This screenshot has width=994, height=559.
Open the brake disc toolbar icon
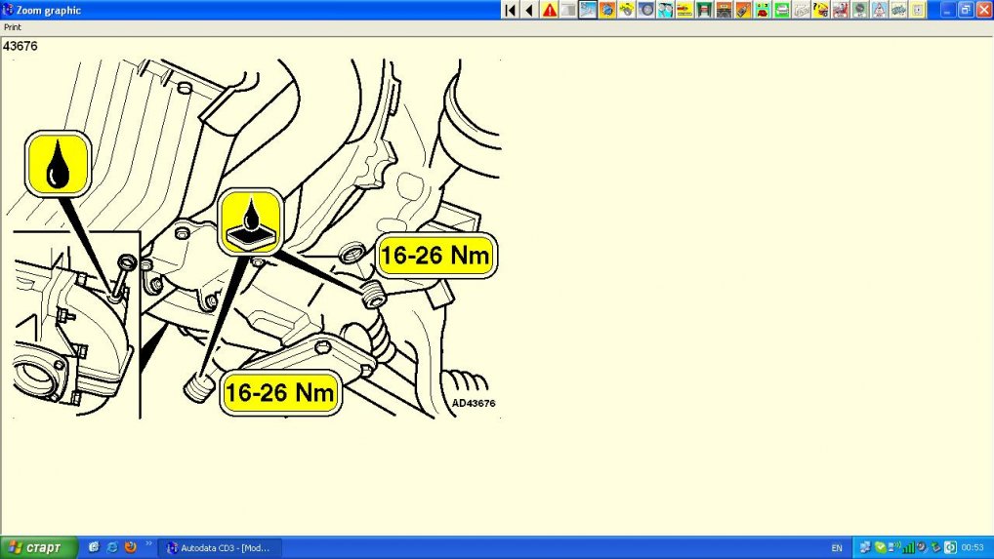pos(645,10)
